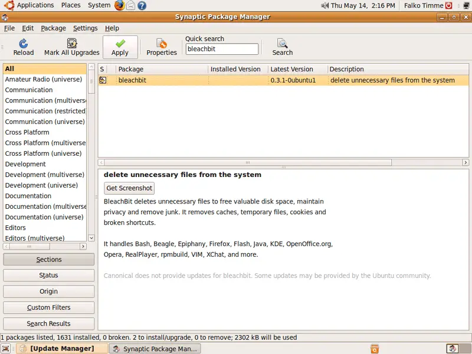Select the Communication section
This screenshot has height=354, width=472.
coord(45,90)
